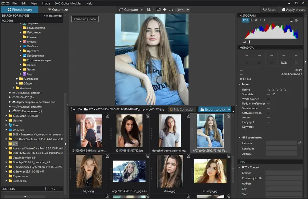Click the pencil icon beside Shot date
This screenshot has width=308, height=199.
pyautogui.click(x=274, y=94)
